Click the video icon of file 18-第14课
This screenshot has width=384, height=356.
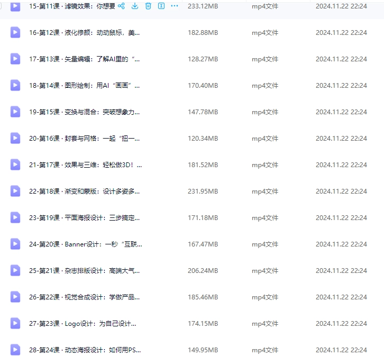[x=15, y=85]
